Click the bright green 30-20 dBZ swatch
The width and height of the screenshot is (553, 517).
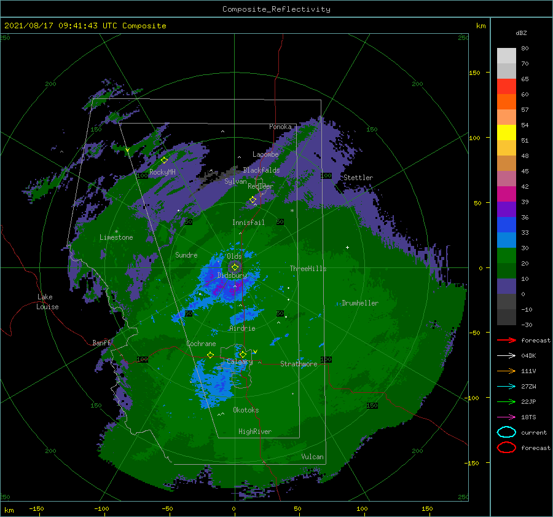(506, 256)
